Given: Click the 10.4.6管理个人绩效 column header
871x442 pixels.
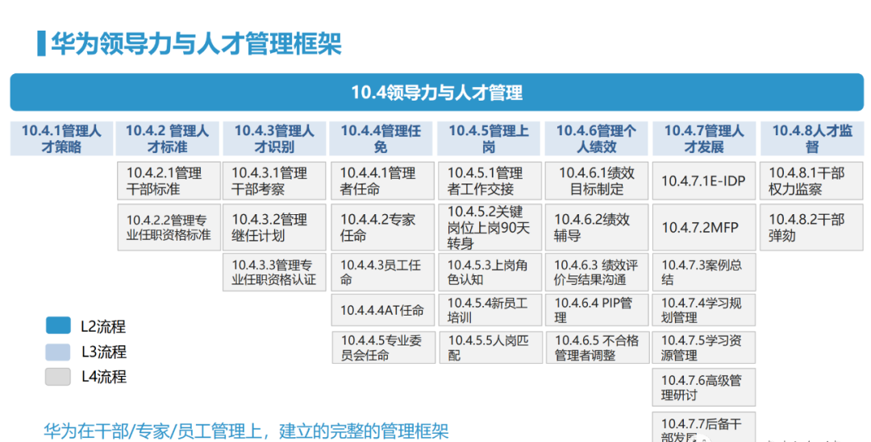Looking at the screenshot, I should [x=596, y=138].
